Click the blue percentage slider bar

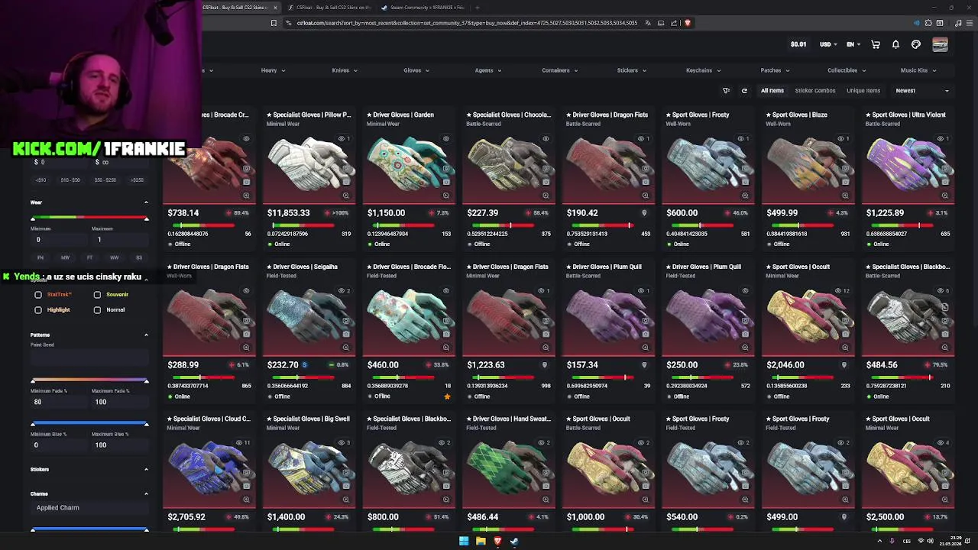(x=89, y=424)
